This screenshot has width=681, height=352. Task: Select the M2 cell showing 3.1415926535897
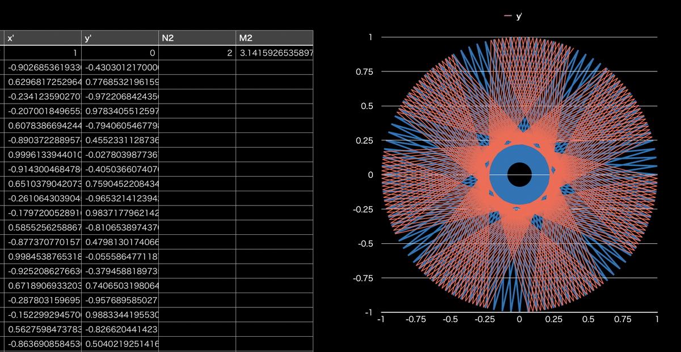(x=275, y=53)
